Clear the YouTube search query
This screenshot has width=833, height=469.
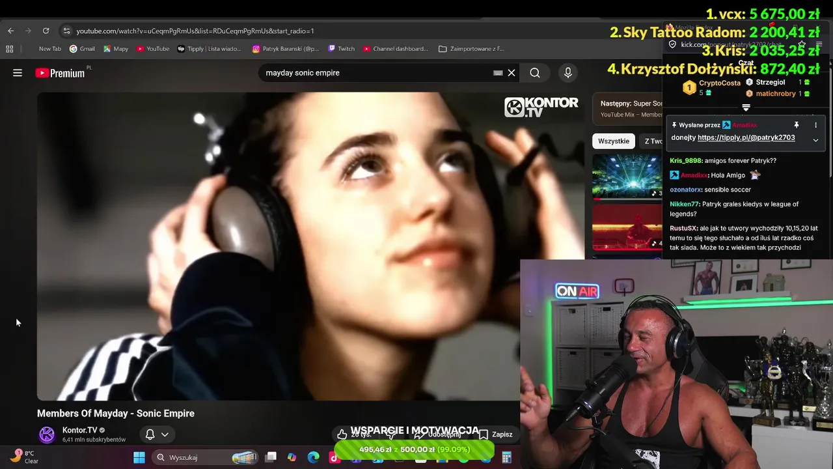point(512,73)
